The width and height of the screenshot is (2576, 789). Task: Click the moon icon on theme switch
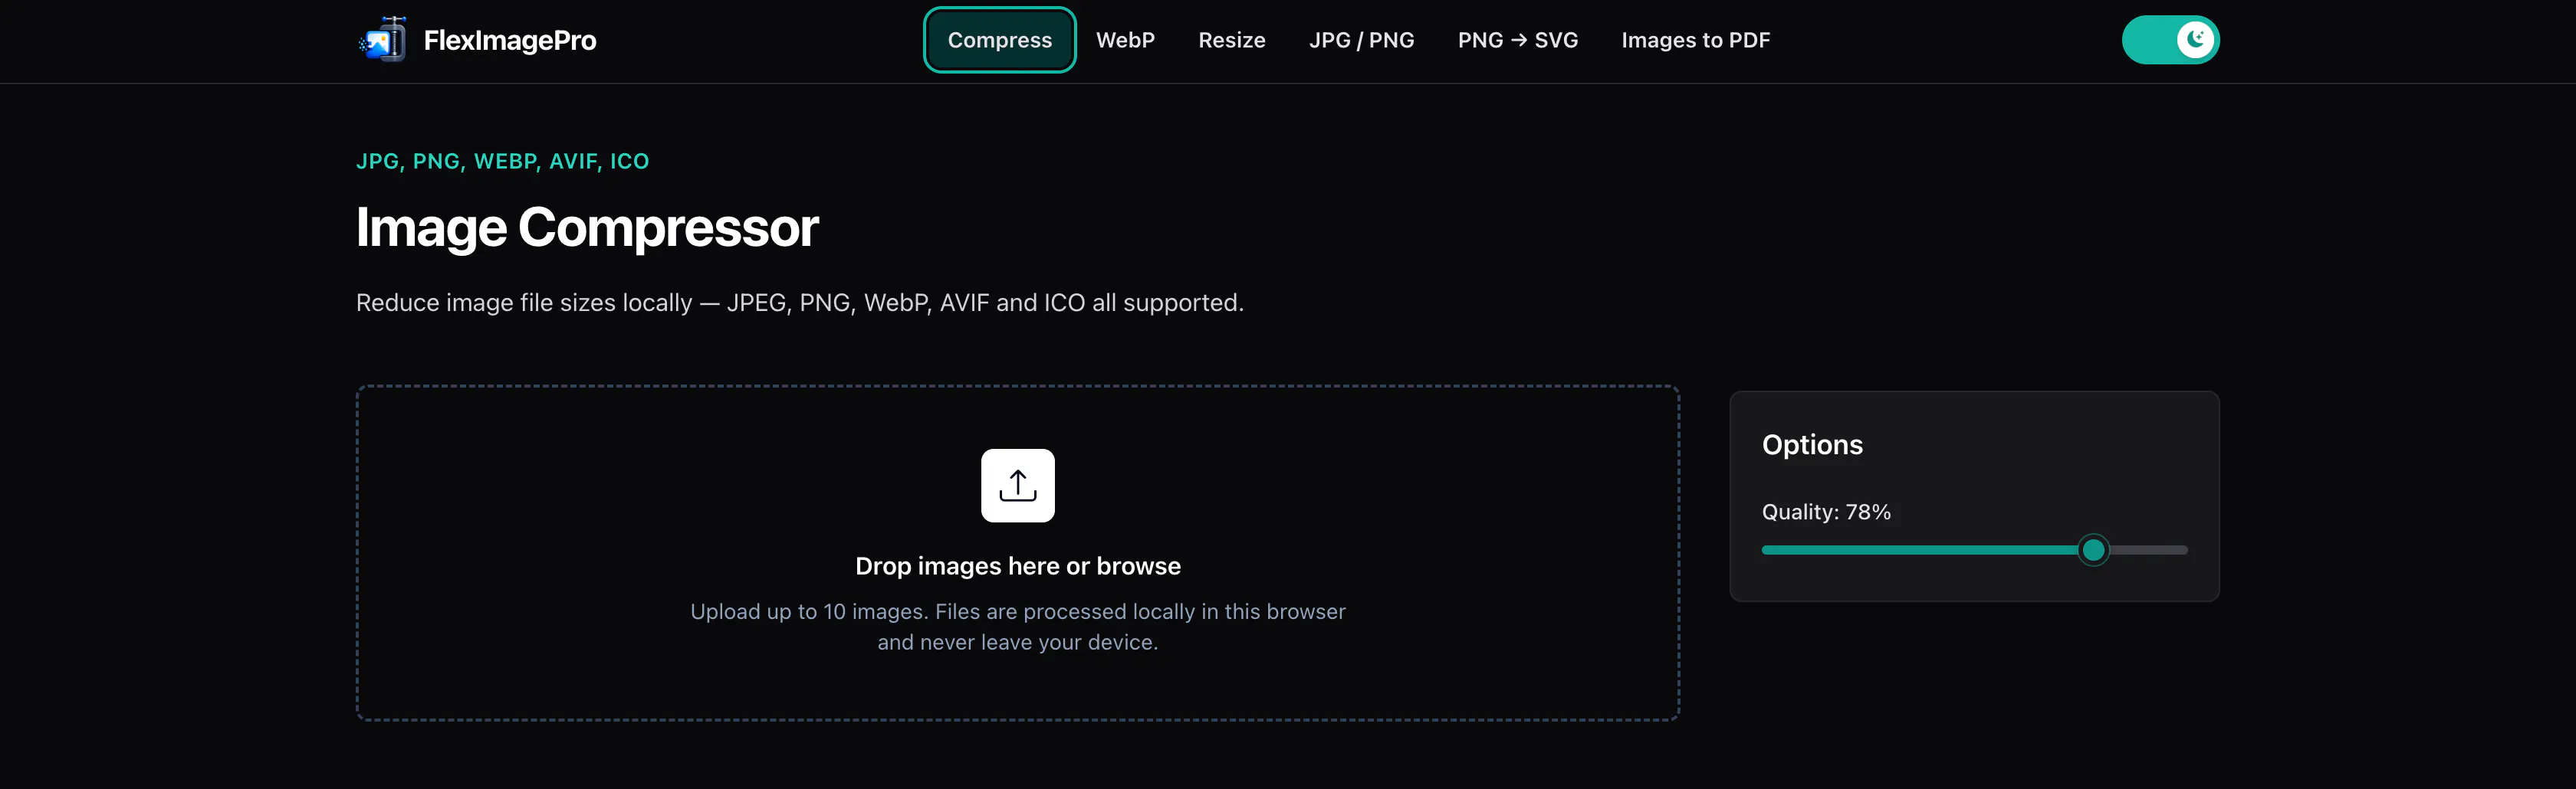click(x=2195, y=40)
